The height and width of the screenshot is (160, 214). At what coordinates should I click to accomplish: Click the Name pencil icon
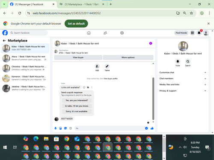click(107, 66)
